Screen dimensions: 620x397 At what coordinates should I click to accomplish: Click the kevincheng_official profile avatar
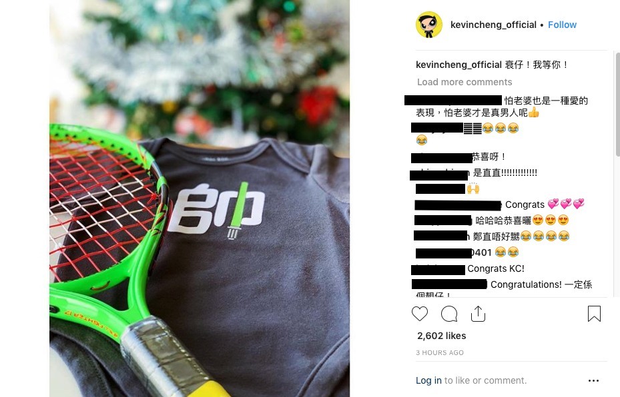click(x=428, y=25)
